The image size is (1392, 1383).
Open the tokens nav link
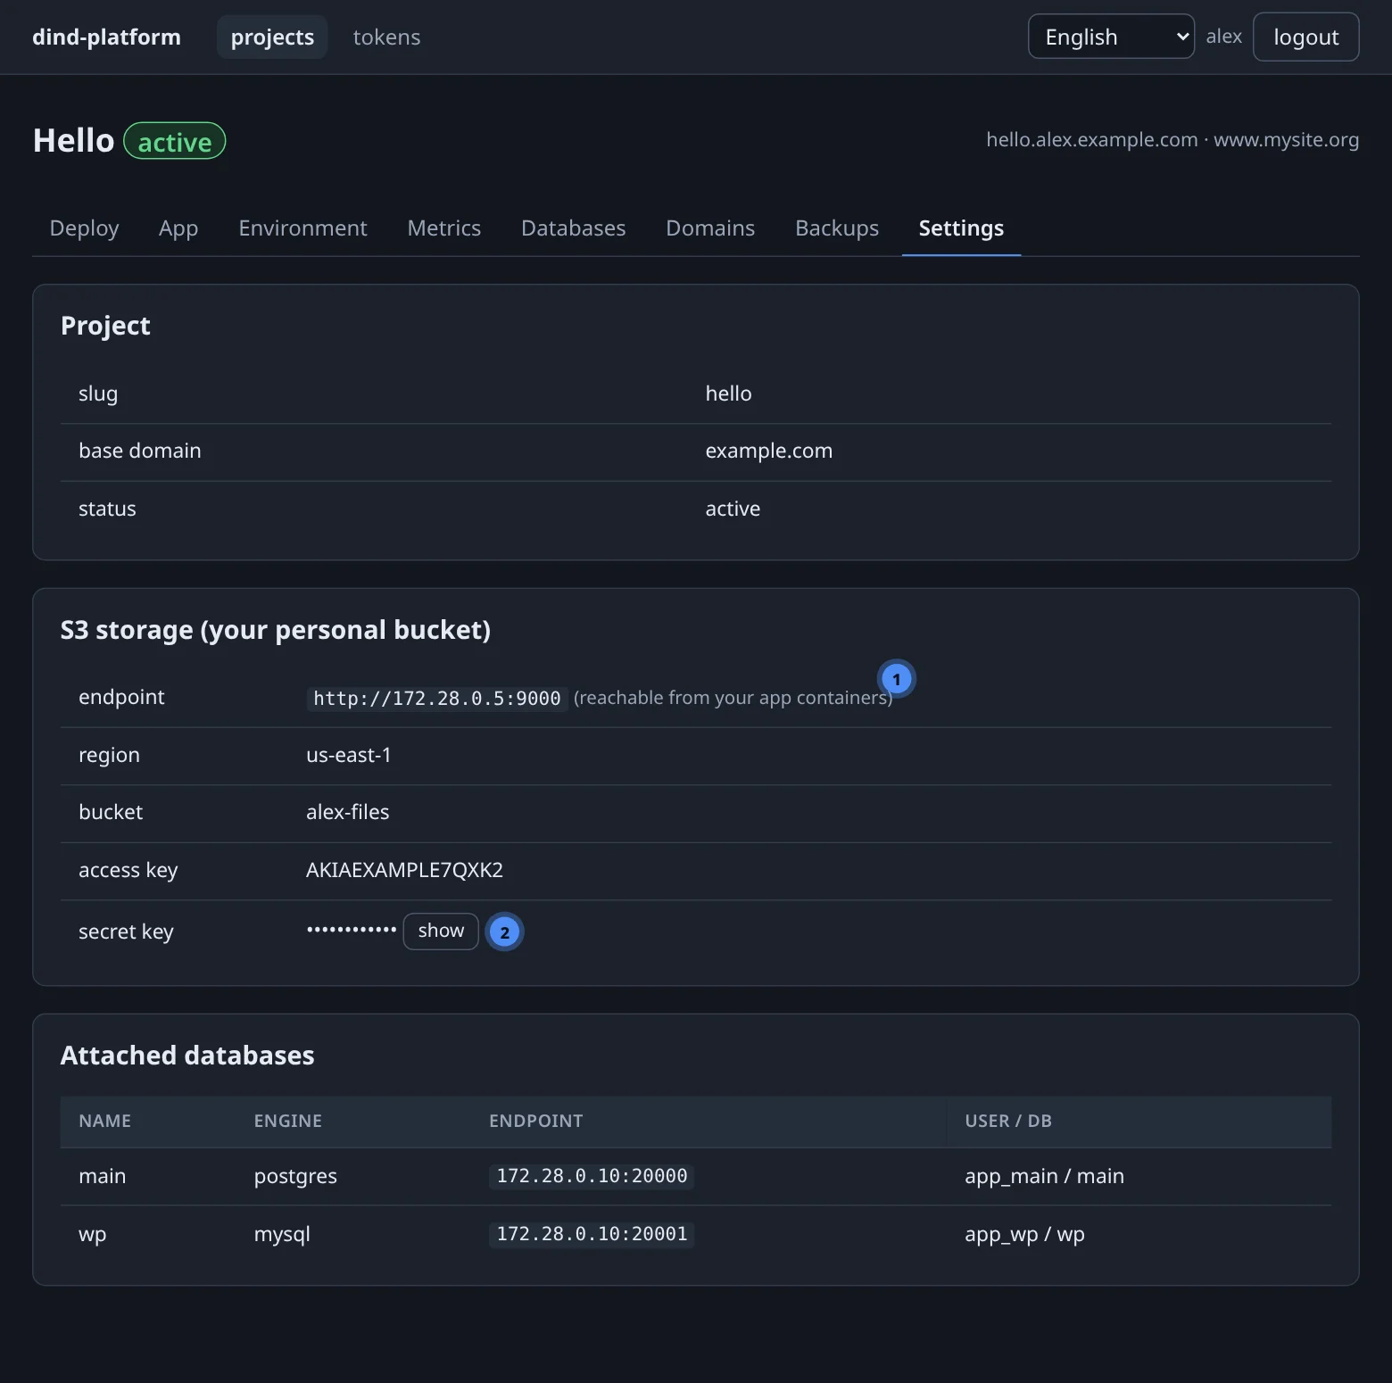[x=386, y=37]
